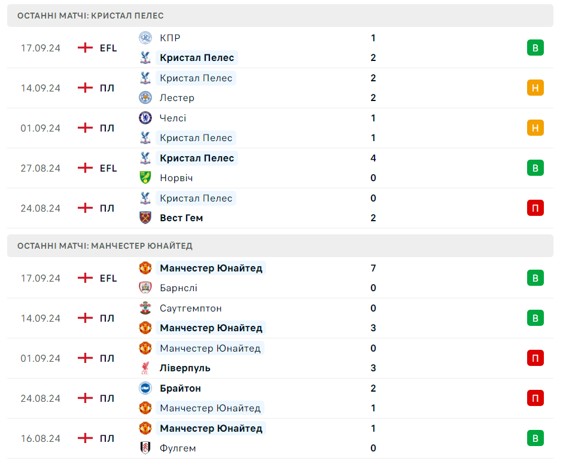Click orange draw badge for Leicester match
Screen dimensions: 563x461
[535, 88]
